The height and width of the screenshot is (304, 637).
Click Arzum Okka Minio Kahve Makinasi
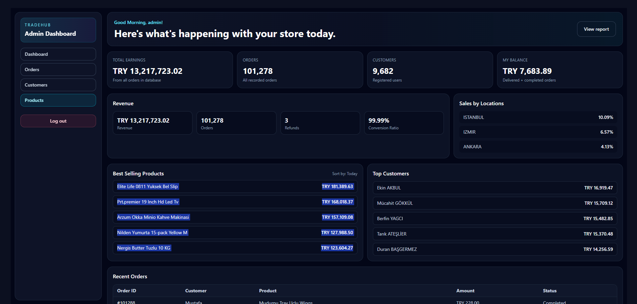coord(153,217)
